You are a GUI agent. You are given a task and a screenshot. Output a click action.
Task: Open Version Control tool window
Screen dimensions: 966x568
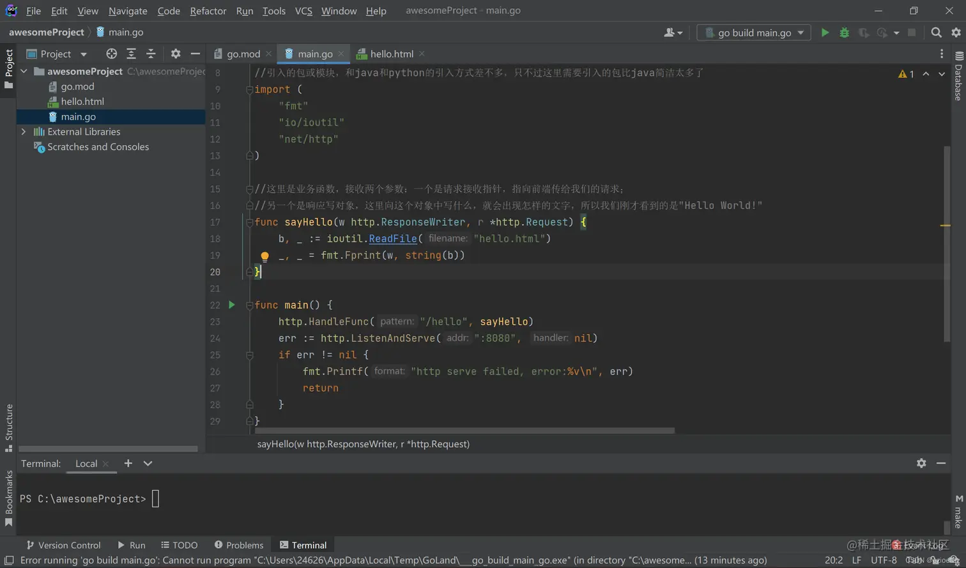click(x=63, y=545)
